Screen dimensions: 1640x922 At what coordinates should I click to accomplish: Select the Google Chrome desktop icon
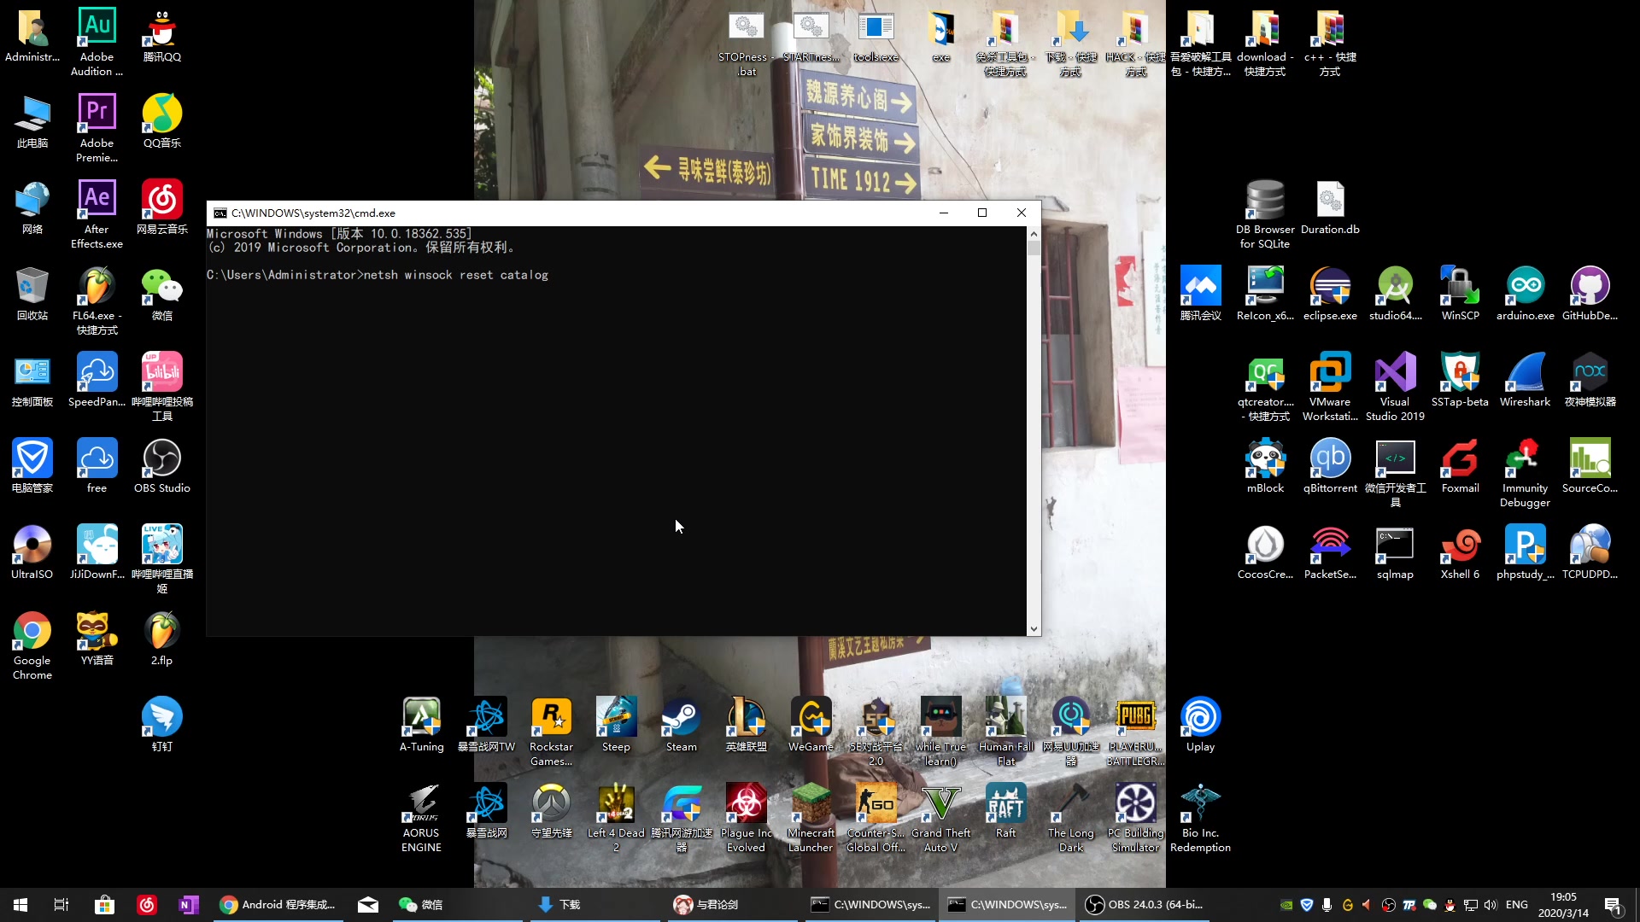coord(32,632)
